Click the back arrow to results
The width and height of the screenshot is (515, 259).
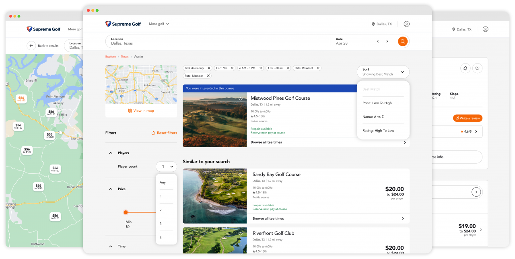(31, 46)
